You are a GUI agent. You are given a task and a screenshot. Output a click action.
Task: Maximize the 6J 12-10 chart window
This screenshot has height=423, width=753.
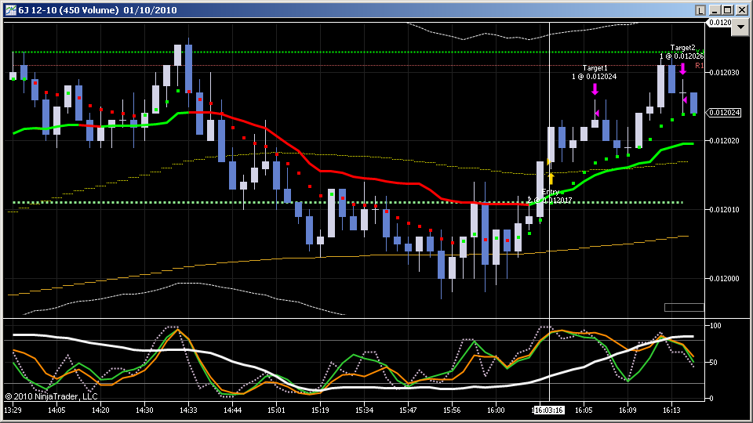pyautogui.click(x=728, y=10)
